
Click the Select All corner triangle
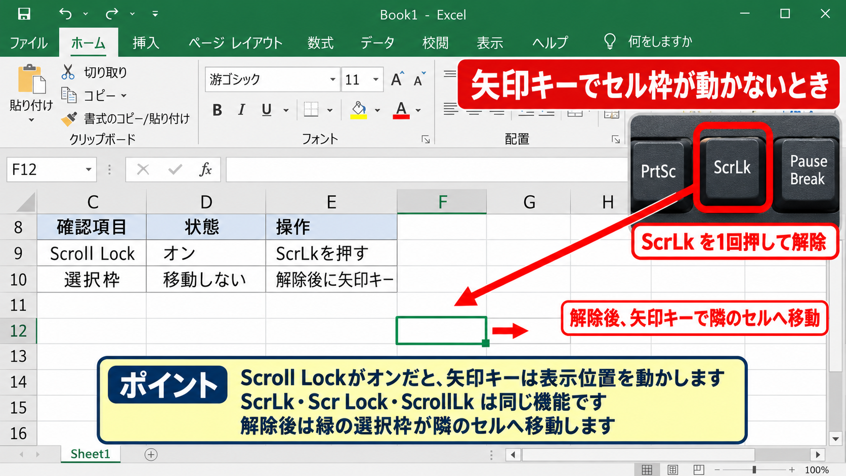(25, 202)
